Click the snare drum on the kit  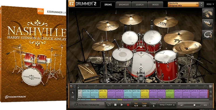pyautogui.click(x=122, y=57)
